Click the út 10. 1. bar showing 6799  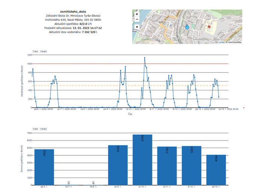(x=142, y=160)
